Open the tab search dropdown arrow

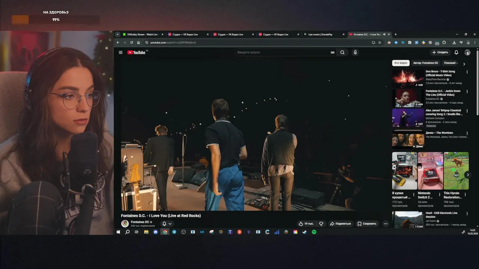[118, 34]
